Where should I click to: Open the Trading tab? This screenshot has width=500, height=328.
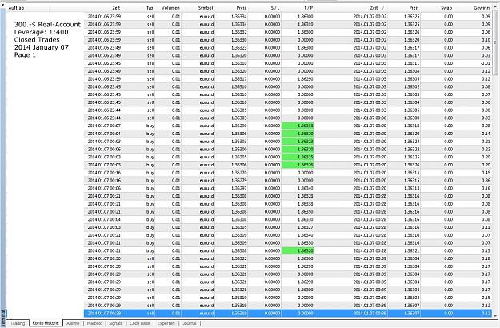(18, 323)
